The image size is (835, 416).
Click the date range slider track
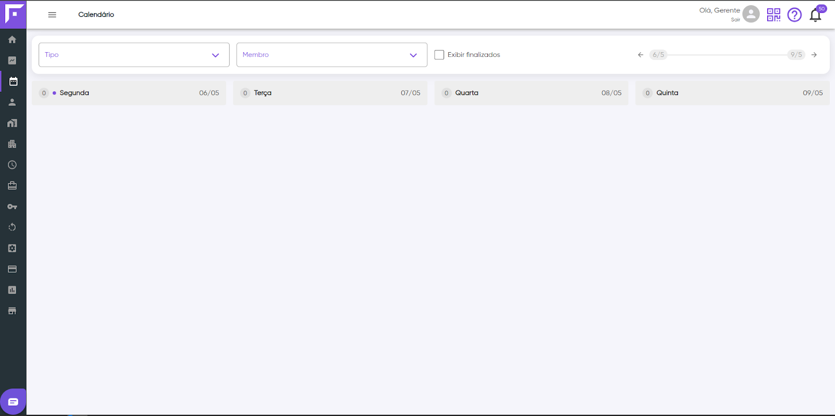pyautogui.click(x=727, y=55)
